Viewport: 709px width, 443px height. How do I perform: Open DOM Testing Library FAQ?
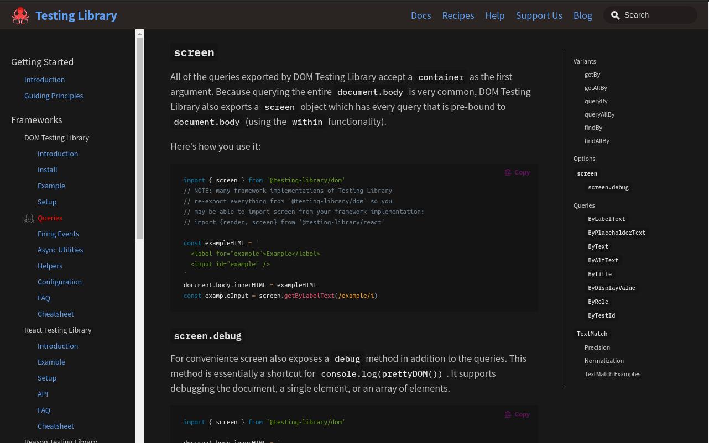point(44,298)
